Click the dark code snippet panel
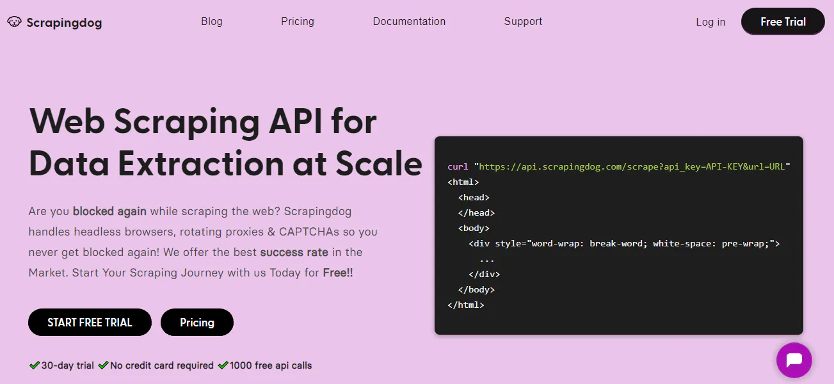The image size is (834, 384). (x=618, y=234)
